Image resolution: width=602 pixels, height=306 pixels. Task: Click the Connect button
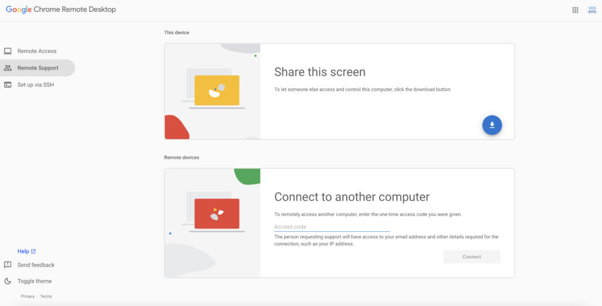pyautogui.click(x=471, y=257)
